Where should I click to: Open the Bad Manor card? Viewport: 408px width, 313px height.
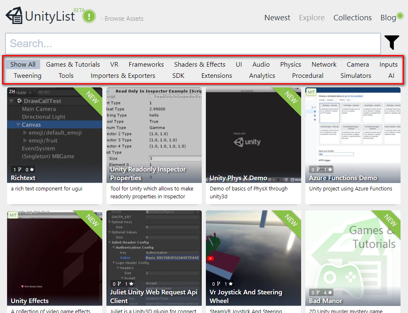coord(353,258)
